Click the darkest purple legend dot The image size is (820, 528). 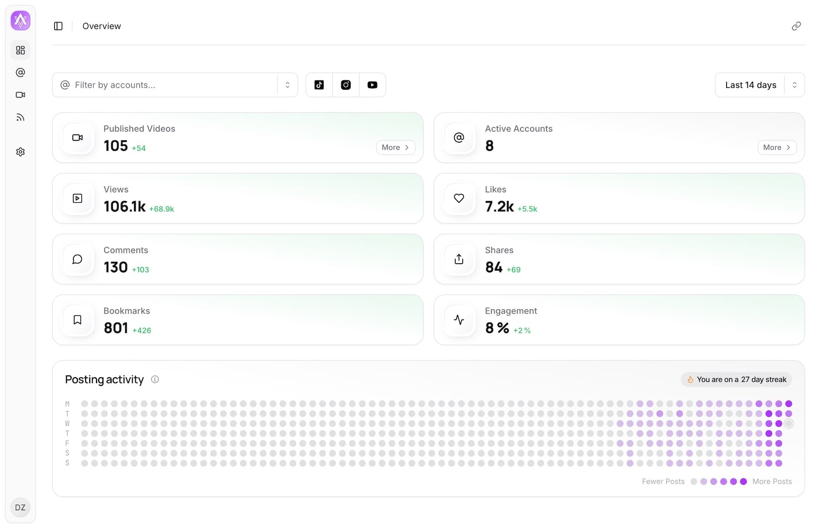[x=743, y=482]
